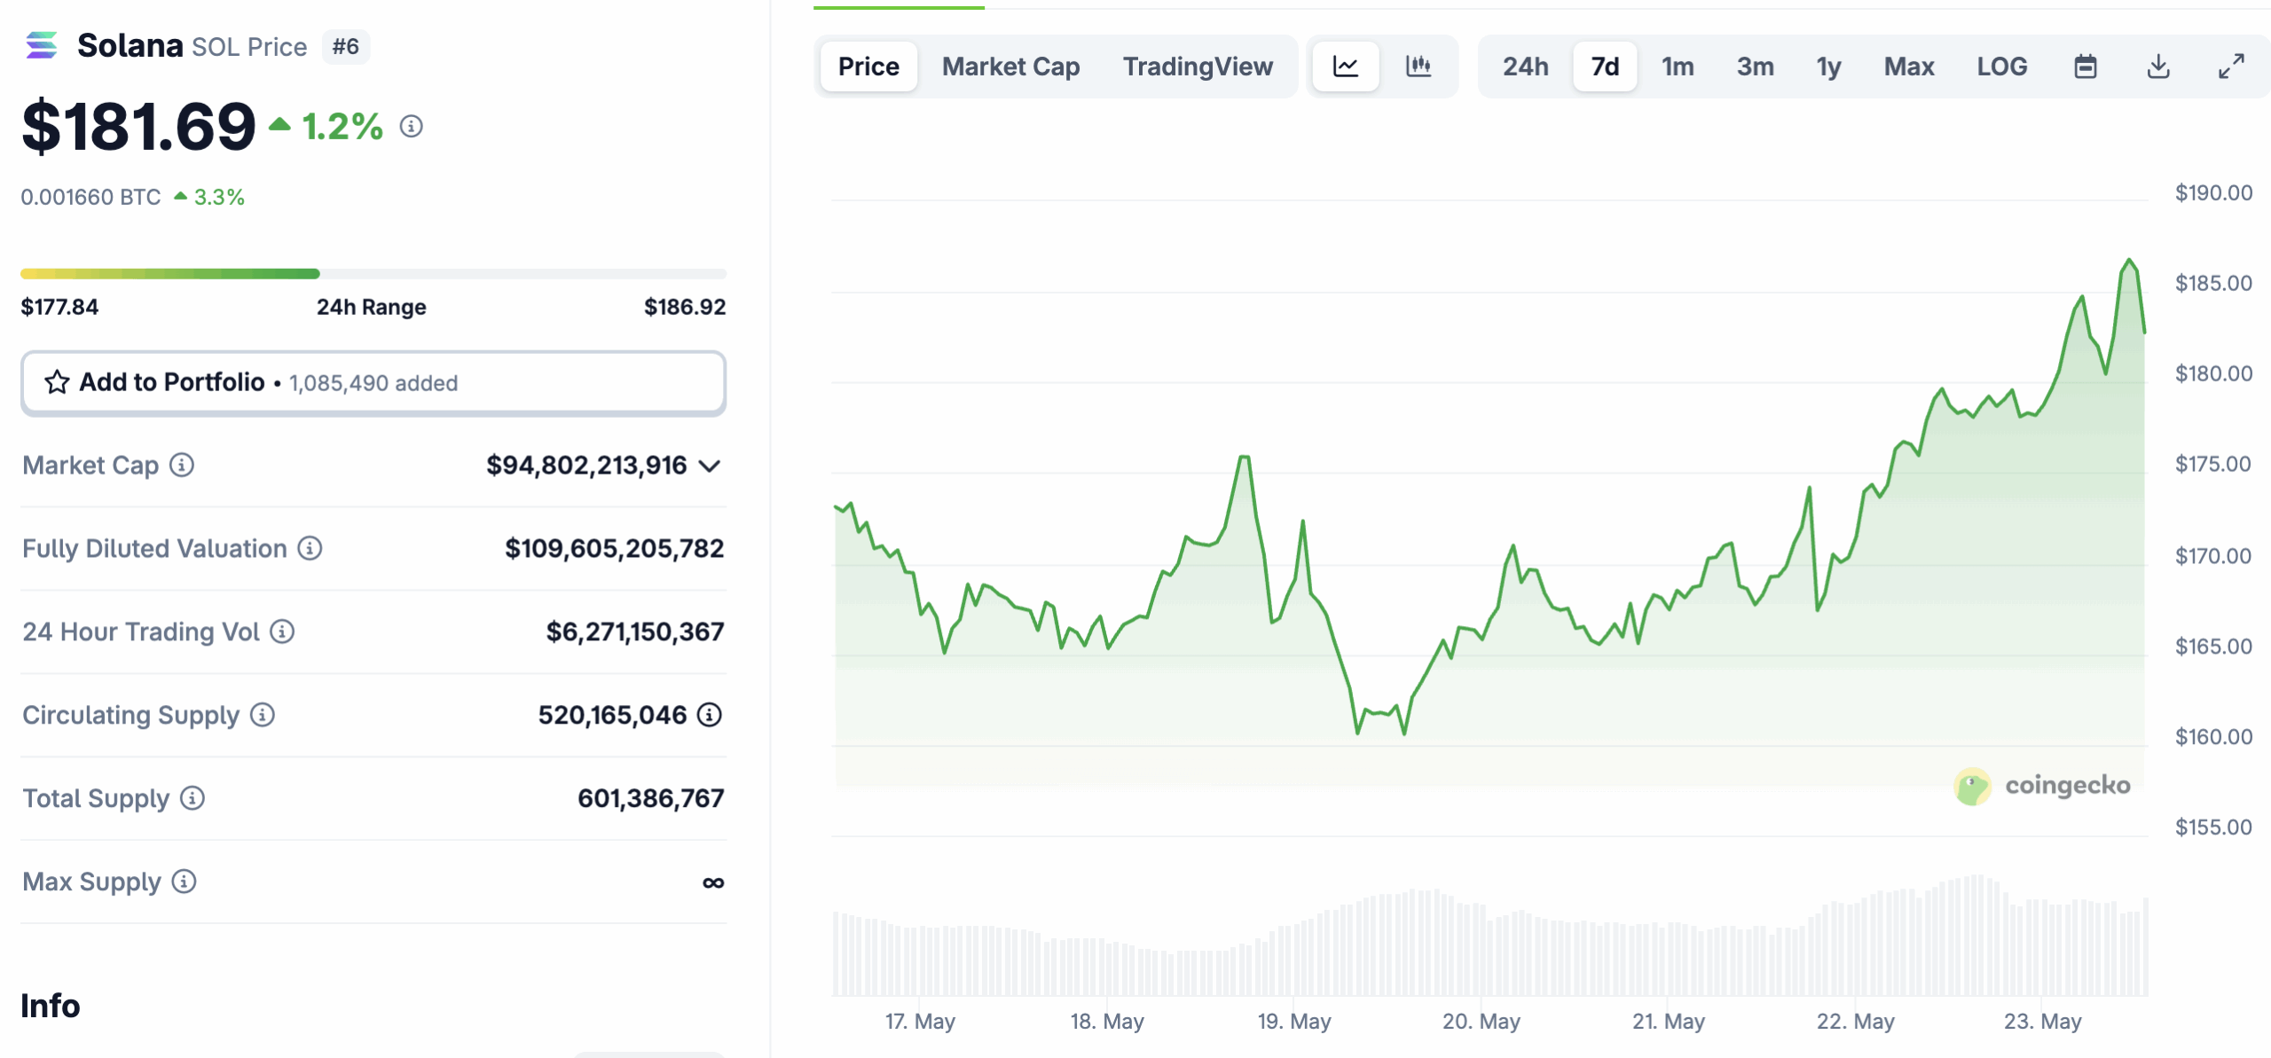Set chart range to 1m
The width and height of the screenshot is (2271, 1058).
1678,67
